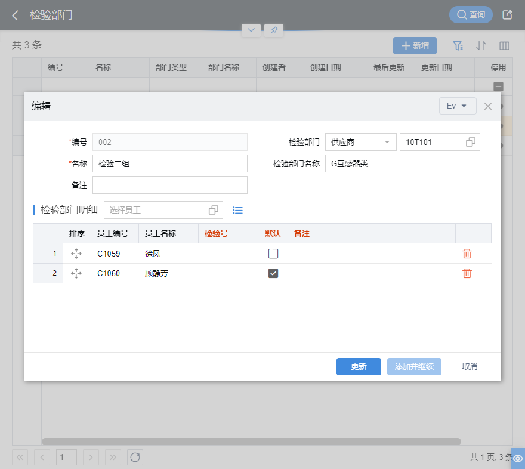Click the 最后更新 column header in background
The width and height of the screenshot is (525, 469).
[391, 67]
